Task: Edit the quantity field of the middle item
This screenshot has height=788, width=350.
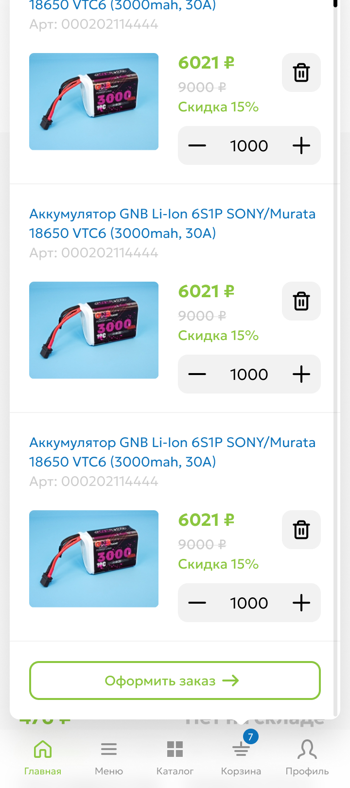Action: (x=249, y=374)
